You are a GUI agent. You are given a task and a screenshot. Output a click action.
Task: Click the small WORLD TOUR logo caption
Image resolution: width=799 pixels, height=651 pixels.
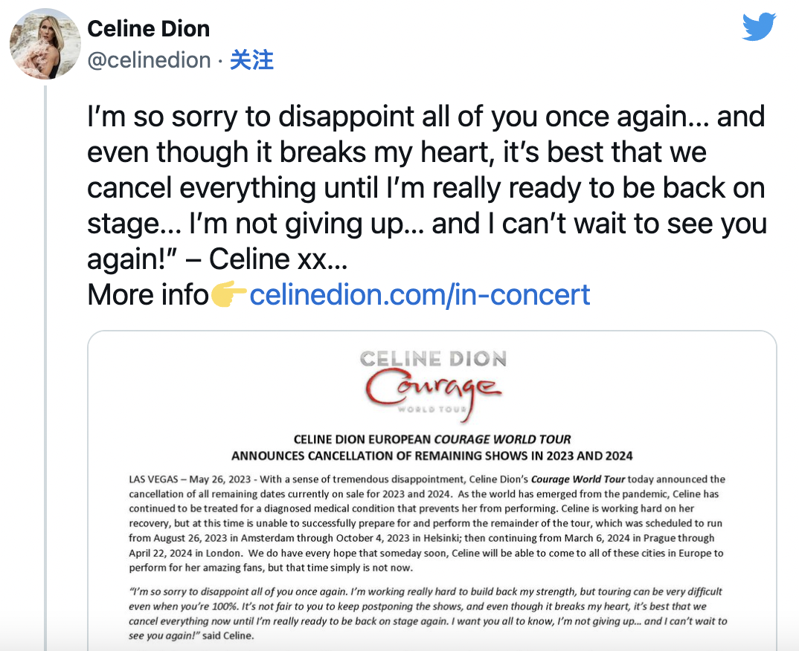click(432, 409)
